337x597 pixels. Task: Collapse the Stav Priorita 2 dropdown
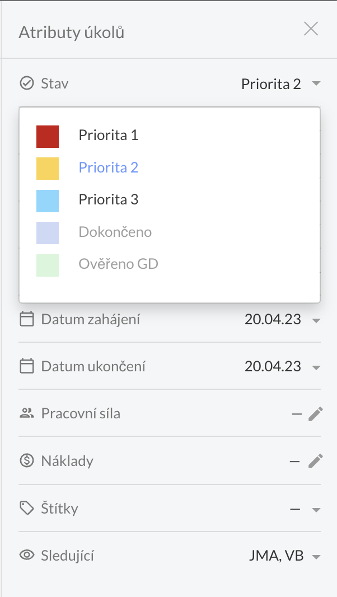click(x=316, y=84)
